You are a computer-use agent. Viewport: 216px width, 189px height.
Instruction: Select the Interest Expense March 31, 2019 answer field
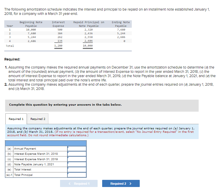tap(77, 159)
